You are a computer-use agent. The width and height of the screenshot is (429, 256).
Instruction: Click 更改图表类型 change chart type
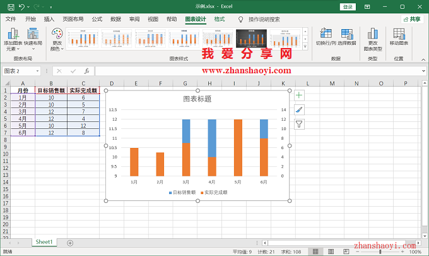(x=373, y=39)
